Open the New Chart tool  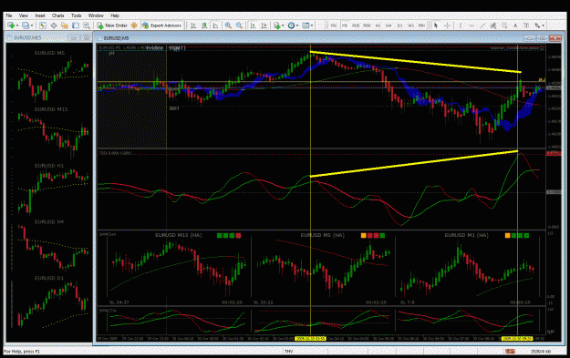(x=11, y=26)
